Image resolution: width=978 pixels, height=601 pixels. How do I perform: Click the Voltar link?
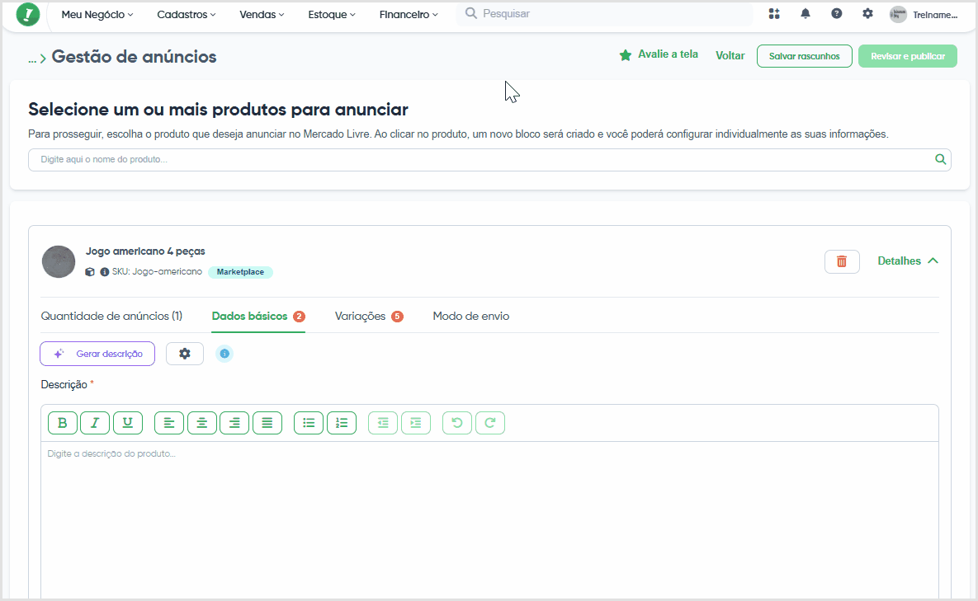pos(730,55)
